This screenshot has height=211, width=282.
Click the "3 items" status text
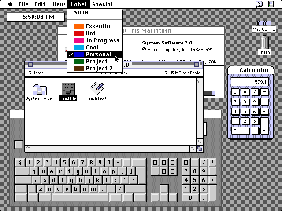coord(36,73)
